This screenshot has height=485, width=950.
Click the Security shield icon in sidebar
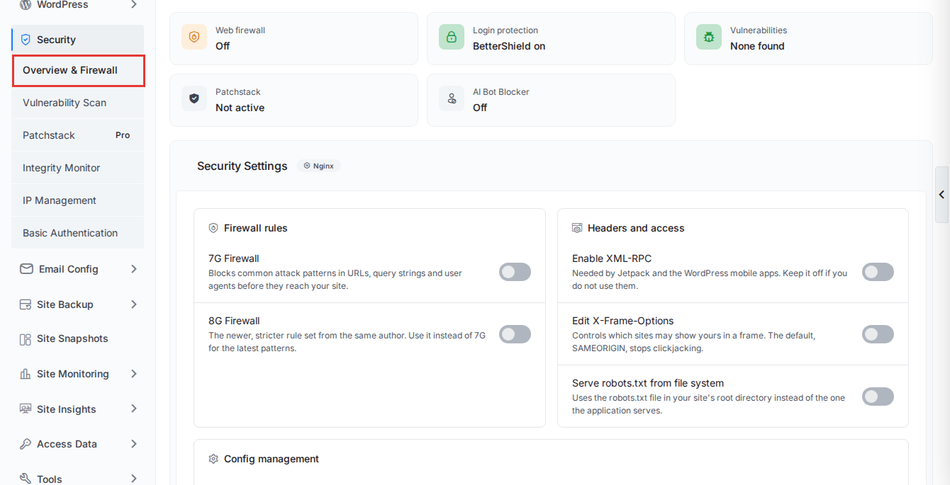(26, 40)
